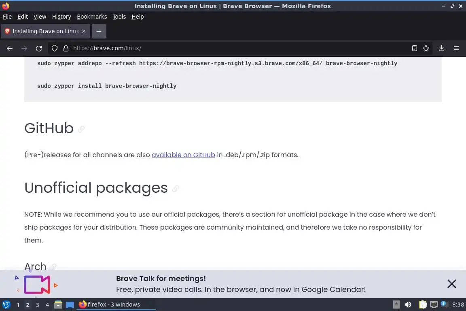Copy anchor link next to GitHub heading
The image size is (466, 311).
click(x=81, y=129)
